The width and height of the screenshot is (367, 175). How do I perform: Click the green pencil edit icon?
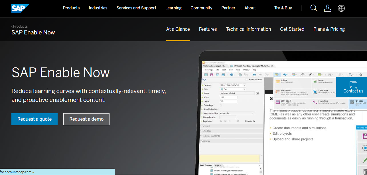point(365,161)
